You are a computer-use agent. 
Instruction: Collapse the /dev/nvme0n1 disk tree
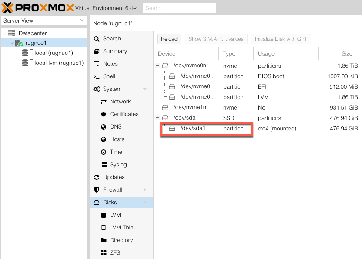pyautogui.click(x=158, y=66)
